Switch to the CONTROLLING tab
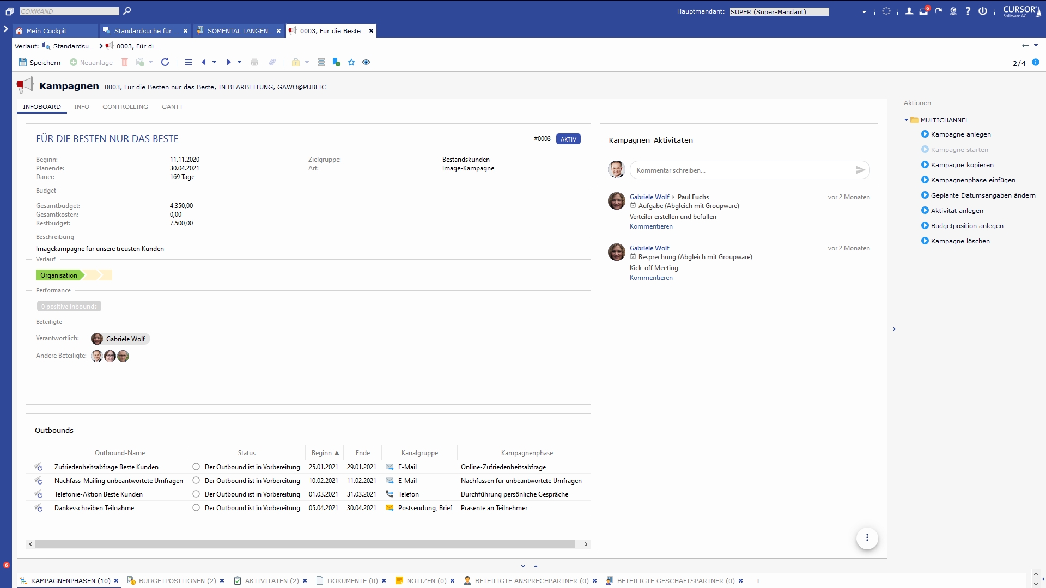Image resolution: width=1046 pixels, height=588 pixels. [x=125, y=107]
